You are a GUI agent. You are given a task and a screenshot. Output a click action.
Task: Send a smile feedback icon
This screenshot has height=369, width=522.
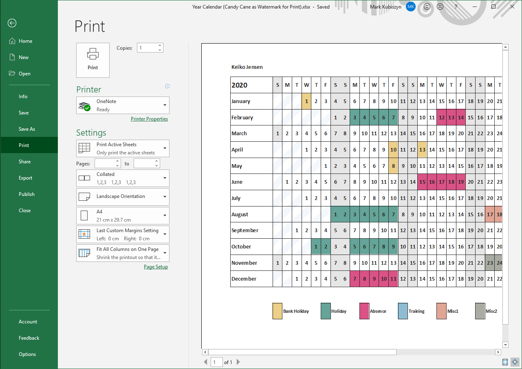(x=427, y=7)
